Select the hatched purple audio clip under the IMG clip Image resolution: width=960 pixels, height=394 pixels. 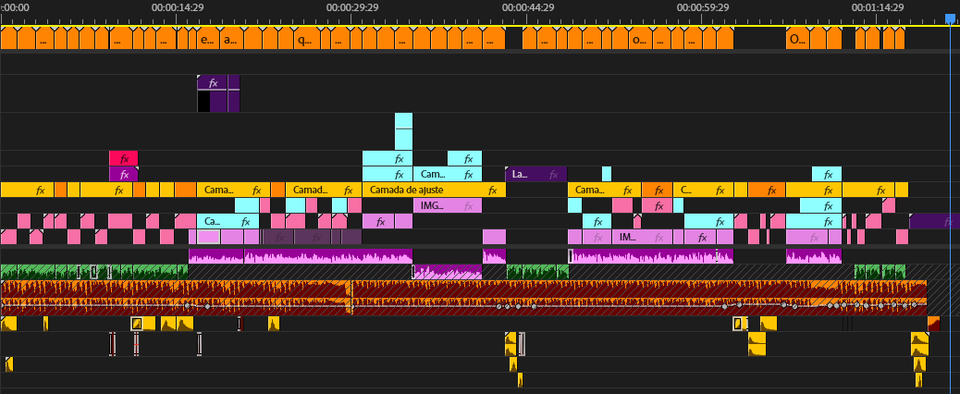pos(448,272)
